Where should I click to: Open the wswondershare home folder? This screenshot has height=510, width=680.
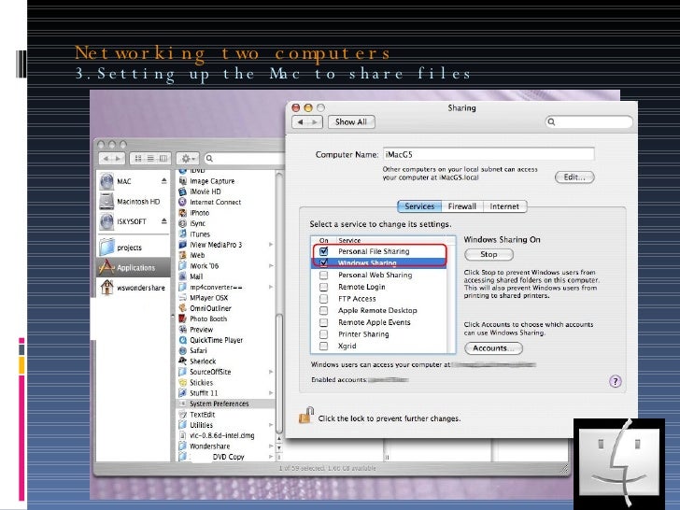[133, 288]
